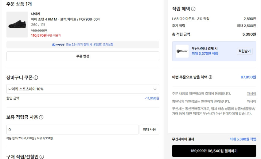The width and height of the screenshot is (261, 159).
Task: Click 최대 5,390원 적립 text beside 무신사페이 결제
Action: click(x=243, y=139)
